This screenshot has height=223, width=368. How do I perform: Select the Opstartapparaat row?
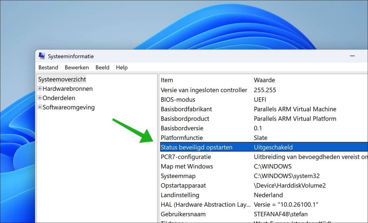[183, 185]
